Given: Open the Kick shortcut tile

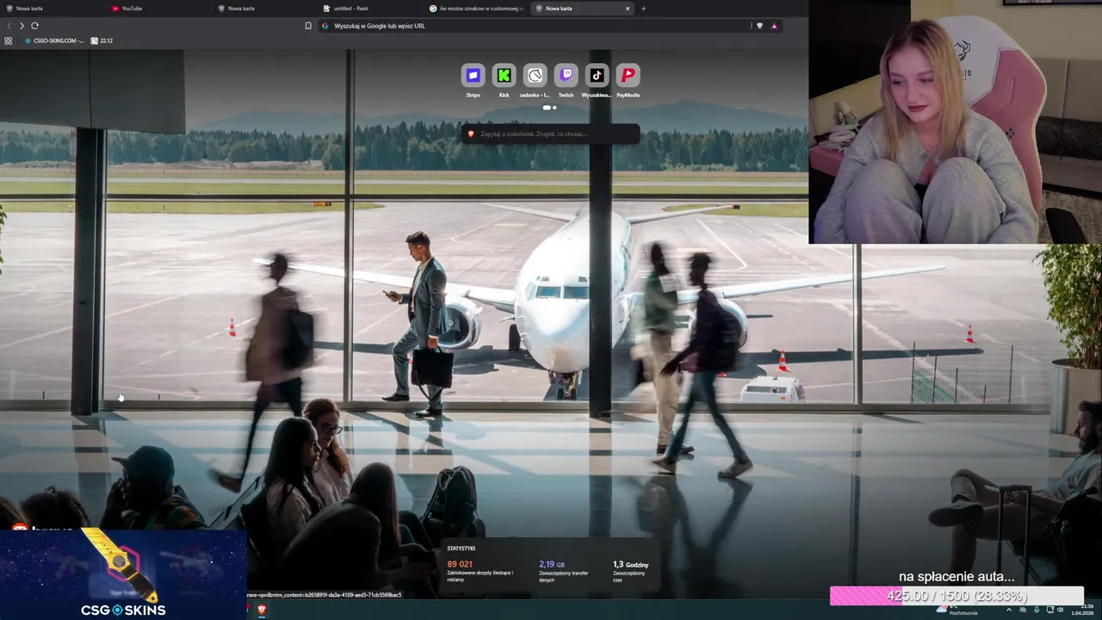Looking at the screenshot, I should pyautogui.click(x=504, y=76).
